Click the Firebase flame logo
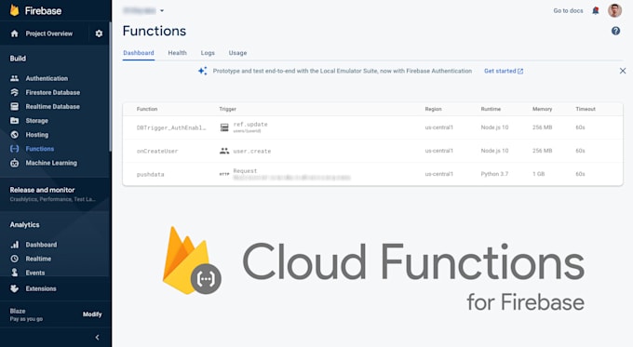 [x=15, y=10]
